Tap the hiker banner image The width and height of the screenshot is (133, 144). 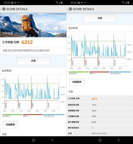click(x=33, y=25)
